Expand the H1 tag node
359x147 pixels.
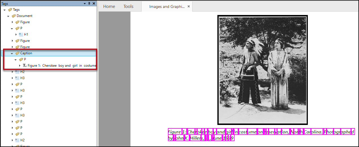coord(16,34)
